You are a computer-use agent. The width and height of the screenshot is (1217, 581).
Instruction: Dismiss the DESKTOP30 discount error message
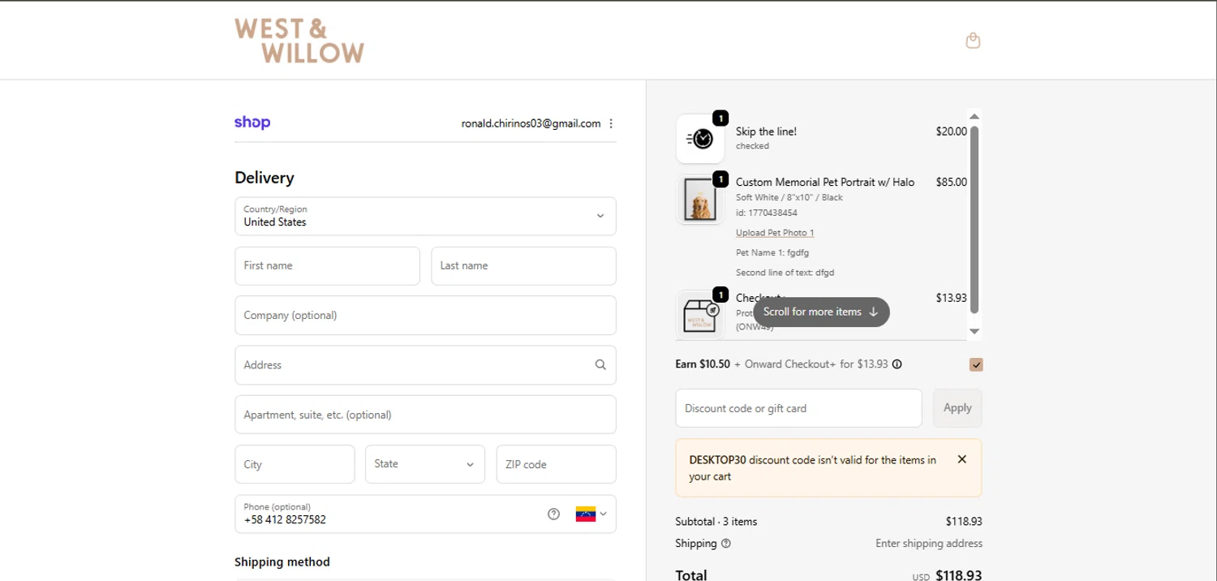pos(961,459)
